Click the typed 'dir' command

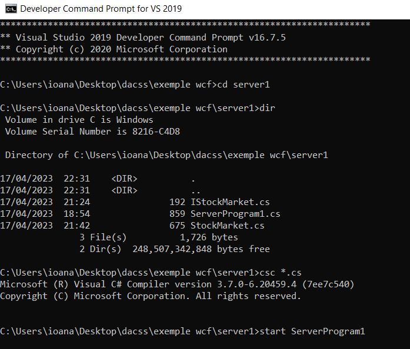coord(267,108)
